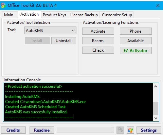Close the Office Toolkit window
This screenshot has width=163, height=135.
158,5
